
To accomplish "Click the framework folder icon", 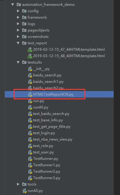I will coord(24,17).
